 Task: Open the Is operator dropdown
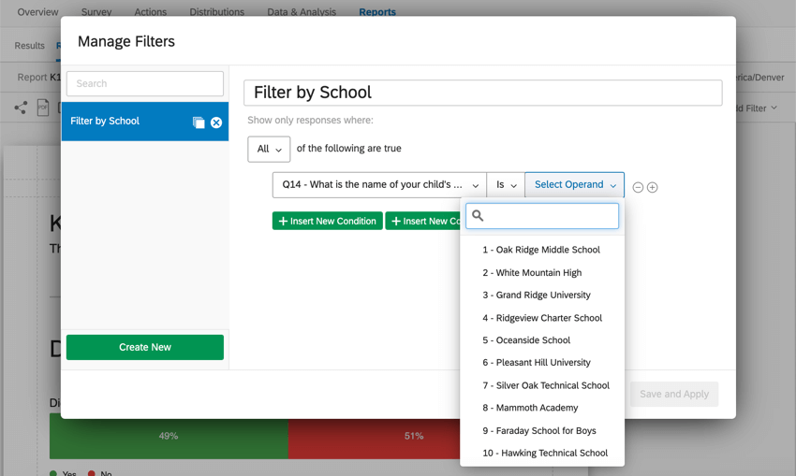[506, 185]
